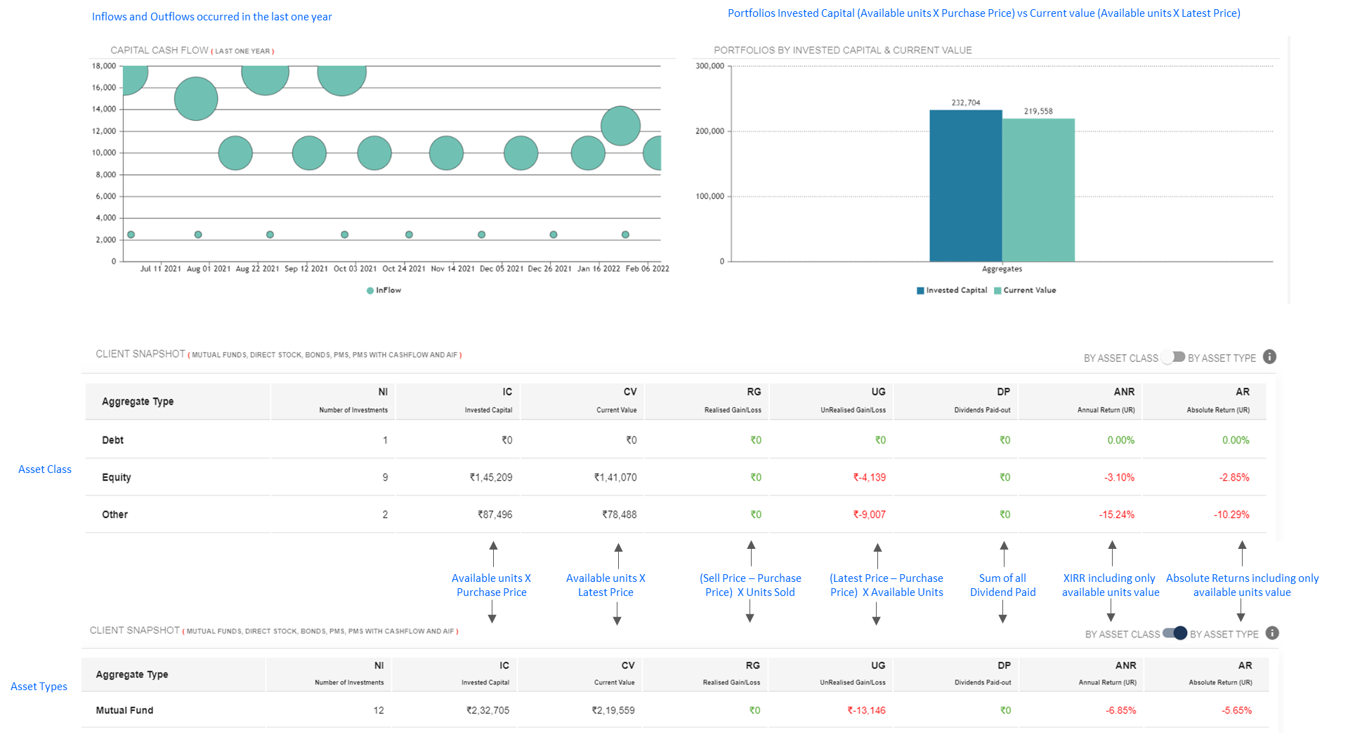
Task: Click the Debt aggregate type row
Action: click(676, 440)
